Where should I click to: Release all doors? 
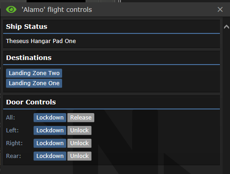pos(81,118)
